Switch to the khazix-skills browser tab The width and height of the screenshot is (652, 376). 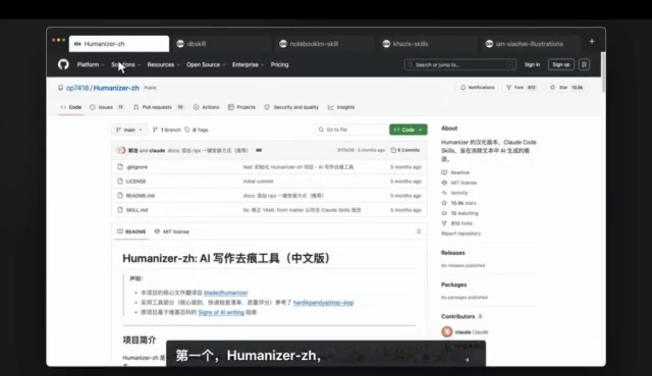point(427,44)
